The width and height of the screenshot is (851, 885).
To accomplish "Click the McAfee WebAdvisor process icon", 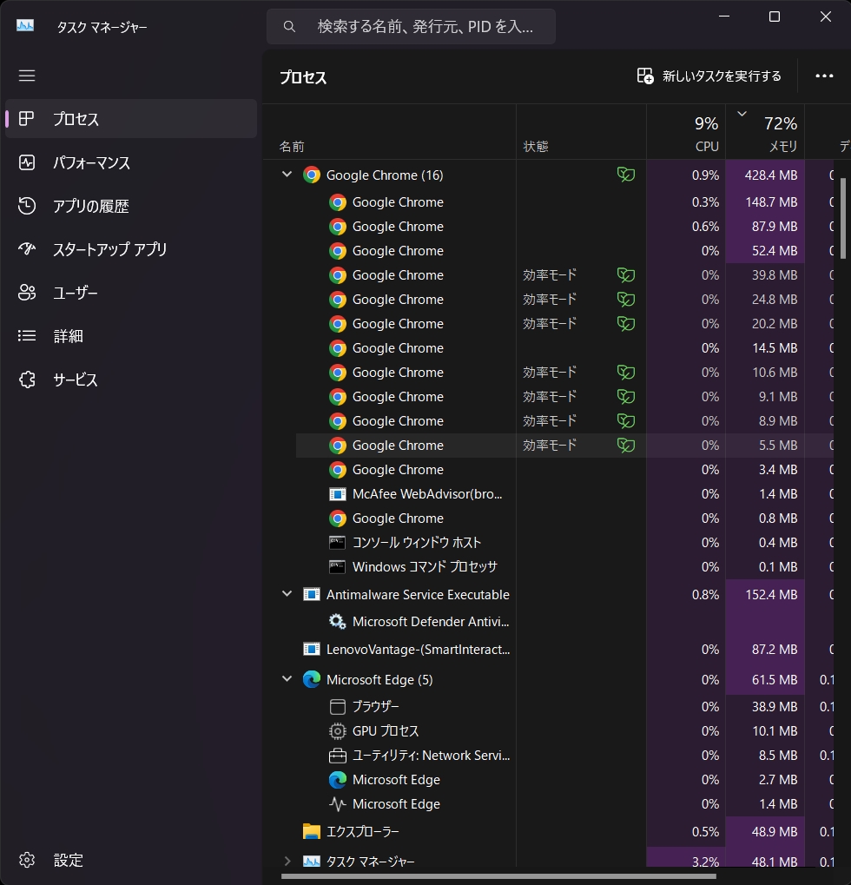I will coord(338,494).
